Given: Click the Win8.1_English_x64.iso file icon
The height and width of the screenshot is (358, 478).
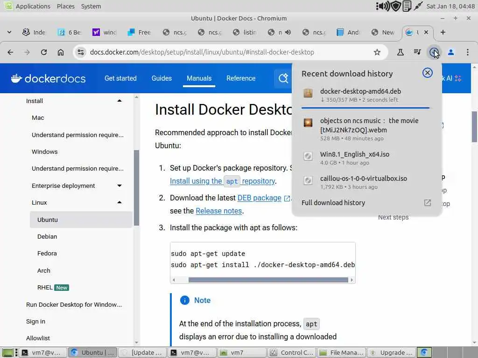Looking at the screenshot, I should 308,156.
